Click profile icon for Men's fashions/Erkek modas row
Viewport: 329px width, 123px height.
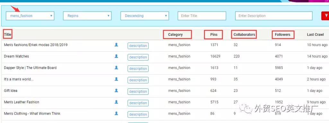(x=116, y=45)
